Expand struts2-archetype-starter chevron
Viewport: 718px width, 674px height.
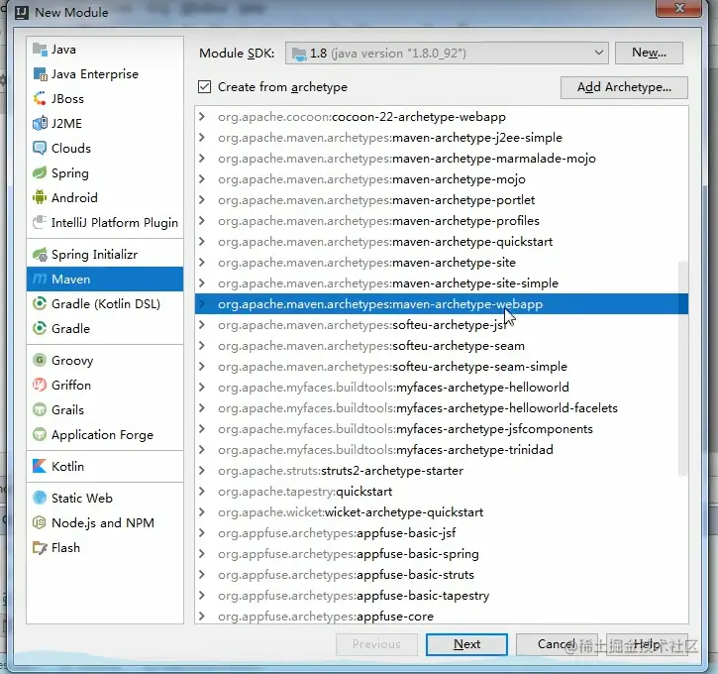[202, 471]
